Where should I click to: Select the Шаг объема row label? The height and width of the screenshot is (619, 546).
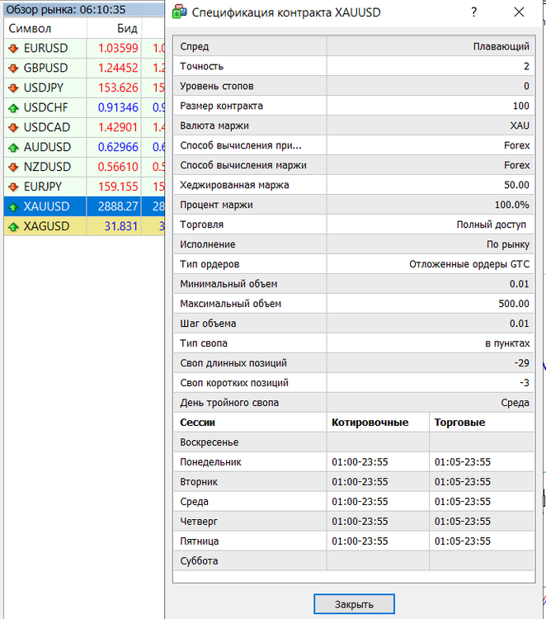pyautogui.click(x=208, y=324)
